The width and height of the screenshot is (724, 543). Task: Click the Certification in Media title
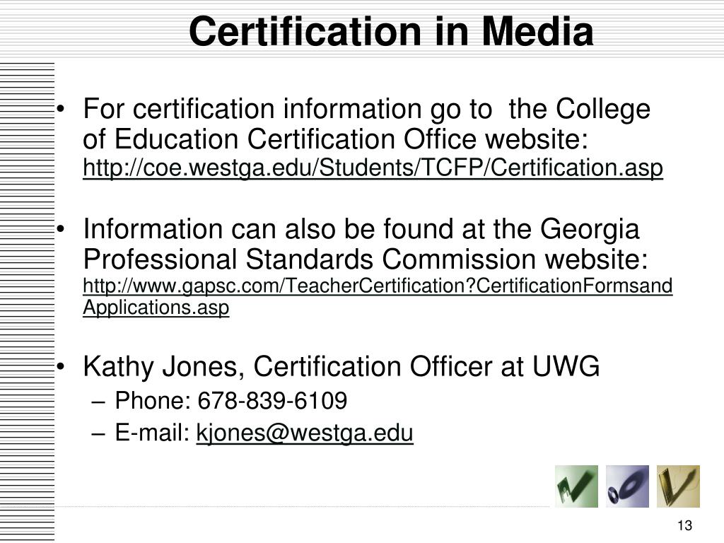391,31
